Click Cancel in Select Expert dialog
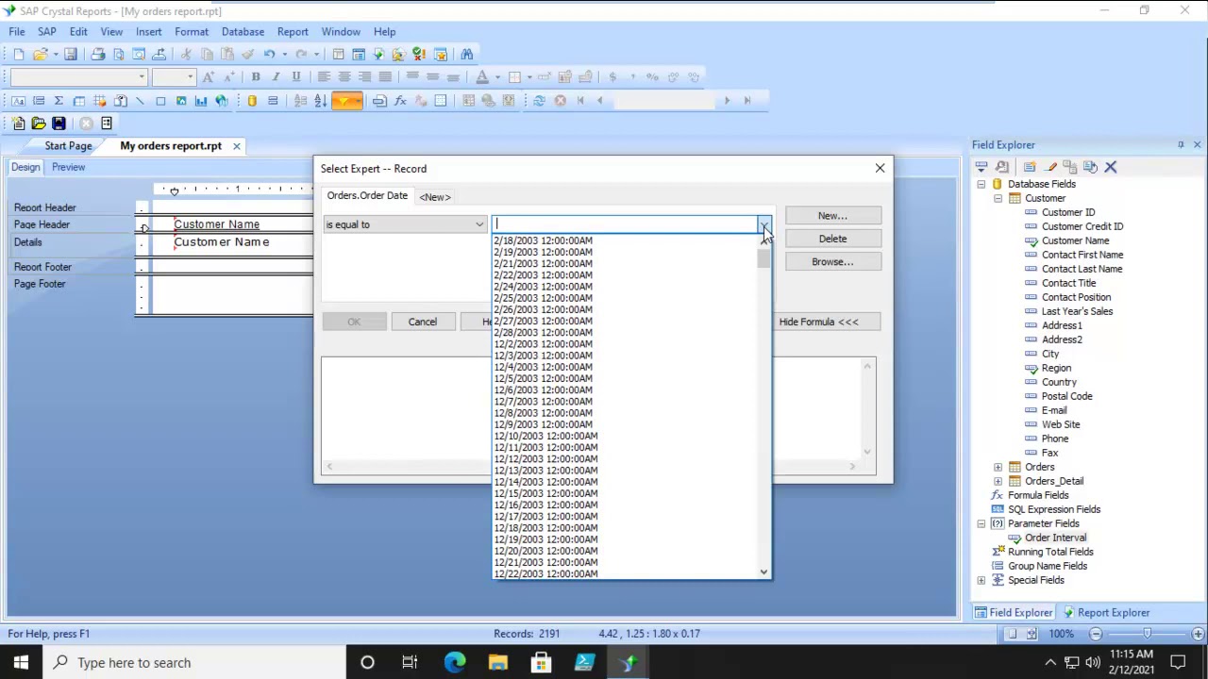The width and height of the screenshot is (1208, 679). point(423,322)
